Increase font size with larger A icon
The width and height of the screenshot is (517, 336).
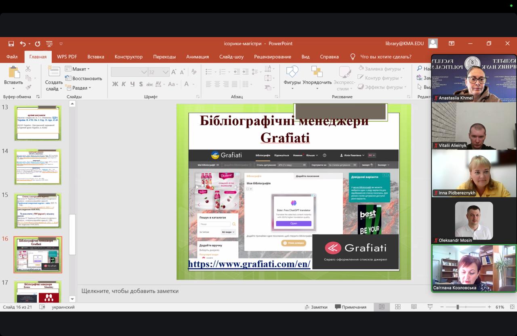tap(174, 72)
